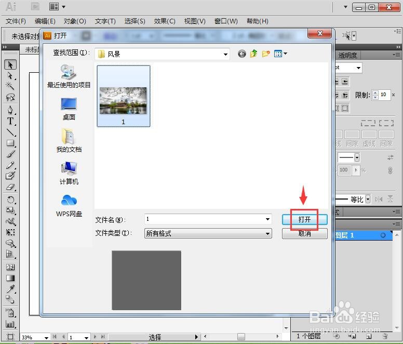Screen dimensions: 403x344
Task: Open the 对象(O) menu
Action: [75, 21]
